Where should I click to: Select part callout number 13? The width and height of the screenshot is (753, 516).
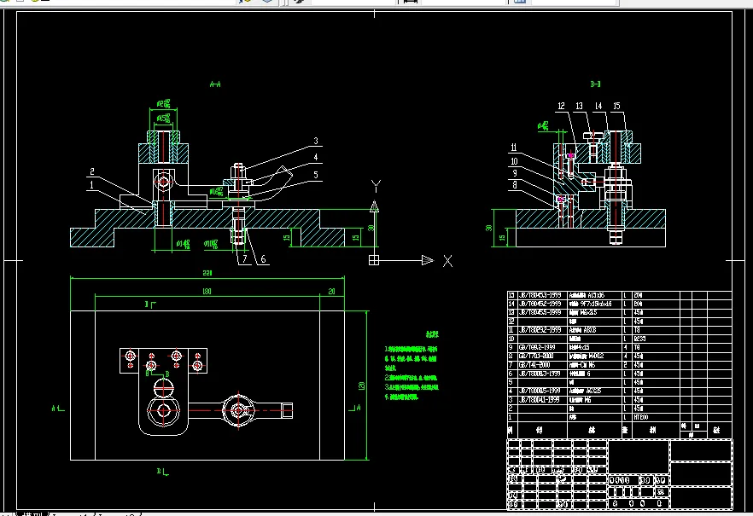point(579,106)
